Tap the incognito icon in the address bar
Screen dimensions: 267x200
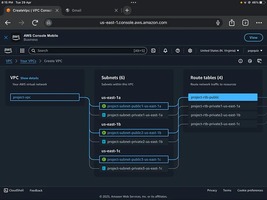pos(49,23)
